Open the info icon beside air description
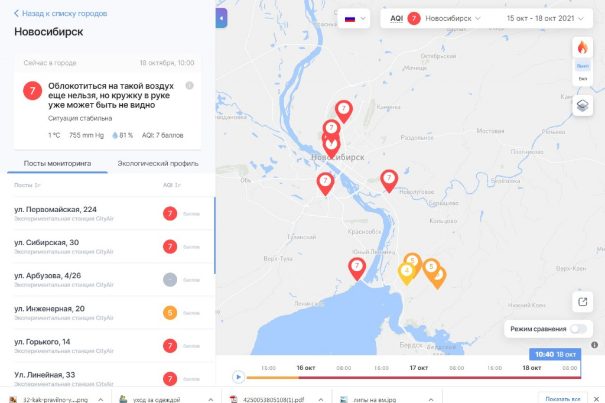The width and height of the screenshot is (605, 403). [x=190, y=86]
